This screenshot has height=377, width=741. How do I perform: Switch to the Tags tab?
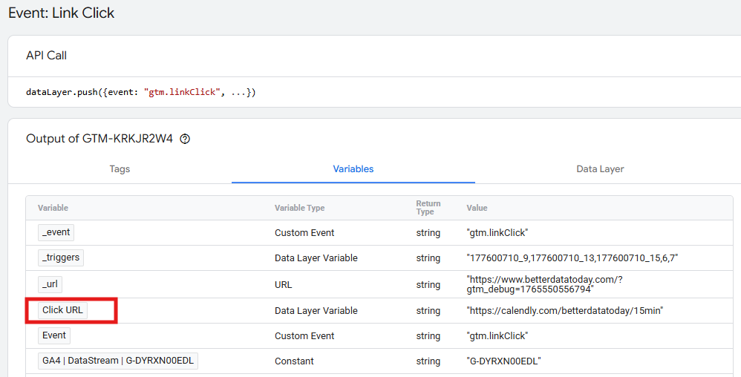120,169
